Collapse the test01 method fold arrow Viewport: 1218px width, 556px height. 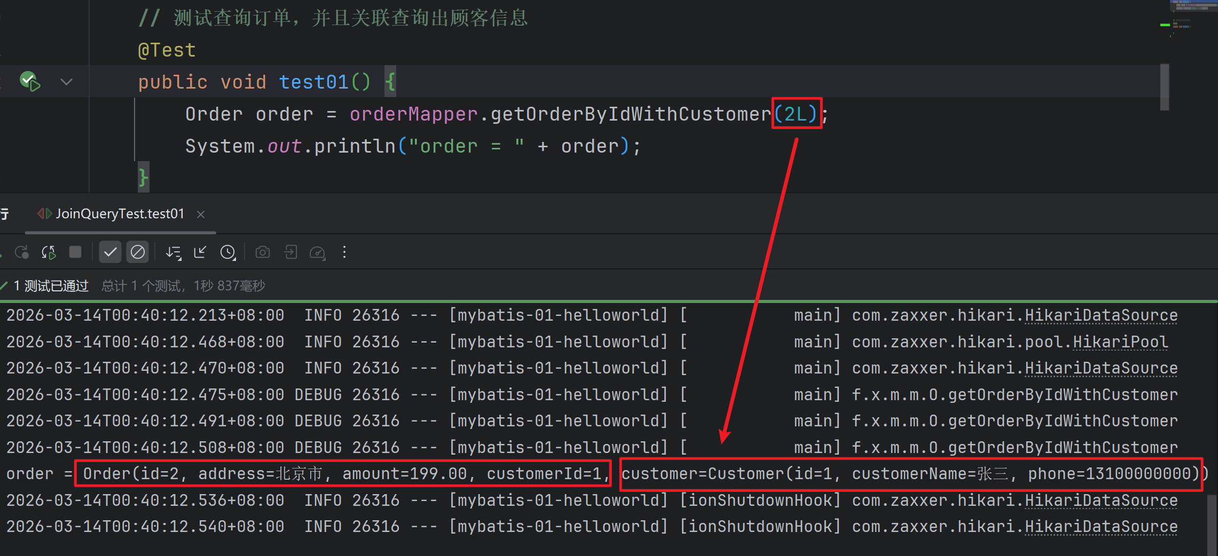[x=66, y=82]
